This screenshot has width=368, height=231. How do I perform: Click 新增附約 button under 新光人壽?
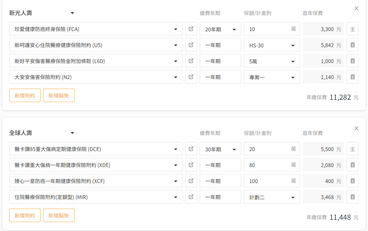click(25, 95)
